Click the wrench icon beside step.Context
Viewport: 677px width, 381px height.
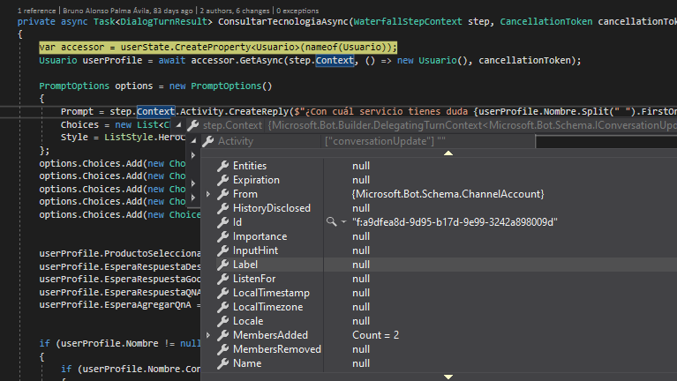pyautogui.click(x=193, y=125)
